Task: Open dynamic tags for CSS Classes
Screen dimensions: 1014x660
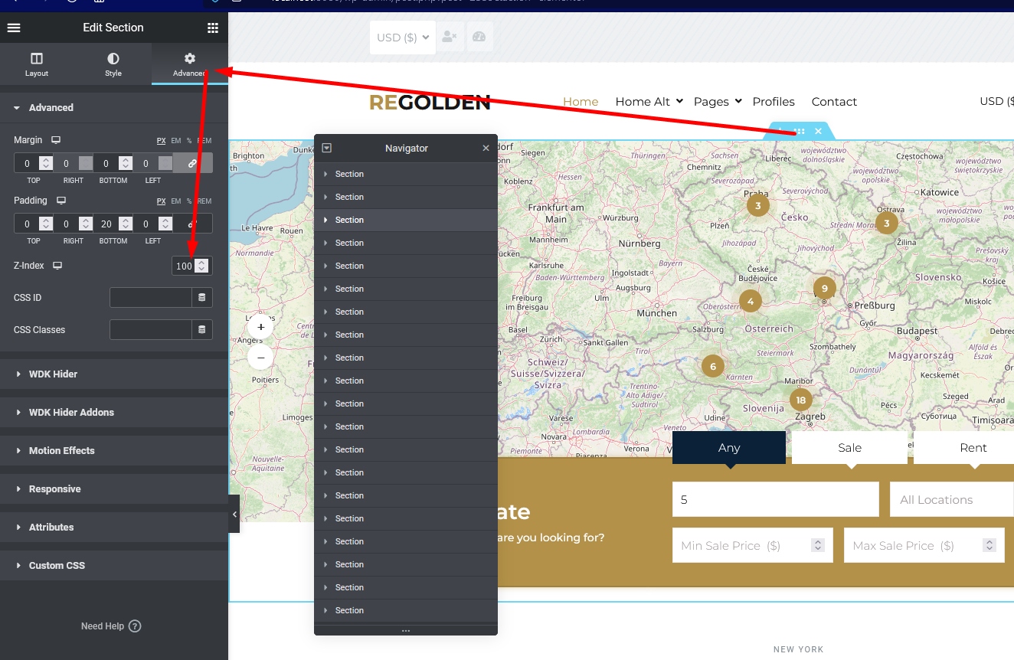Action: tap(202, 330)
